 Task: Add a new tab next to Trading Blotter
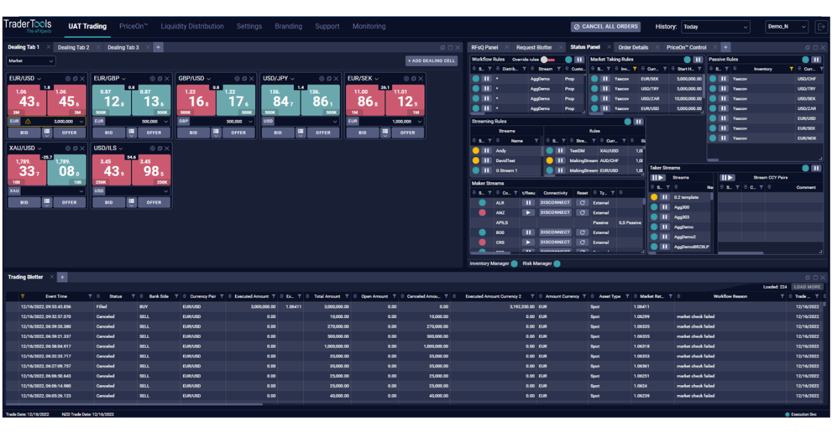(x=62, y=277)
